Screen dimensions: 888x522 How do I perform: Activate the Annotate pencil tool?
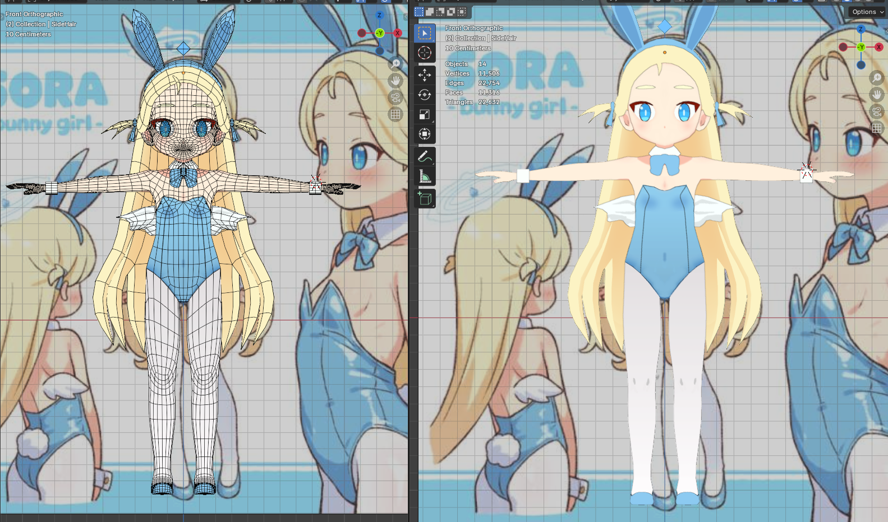pos(425,156)
